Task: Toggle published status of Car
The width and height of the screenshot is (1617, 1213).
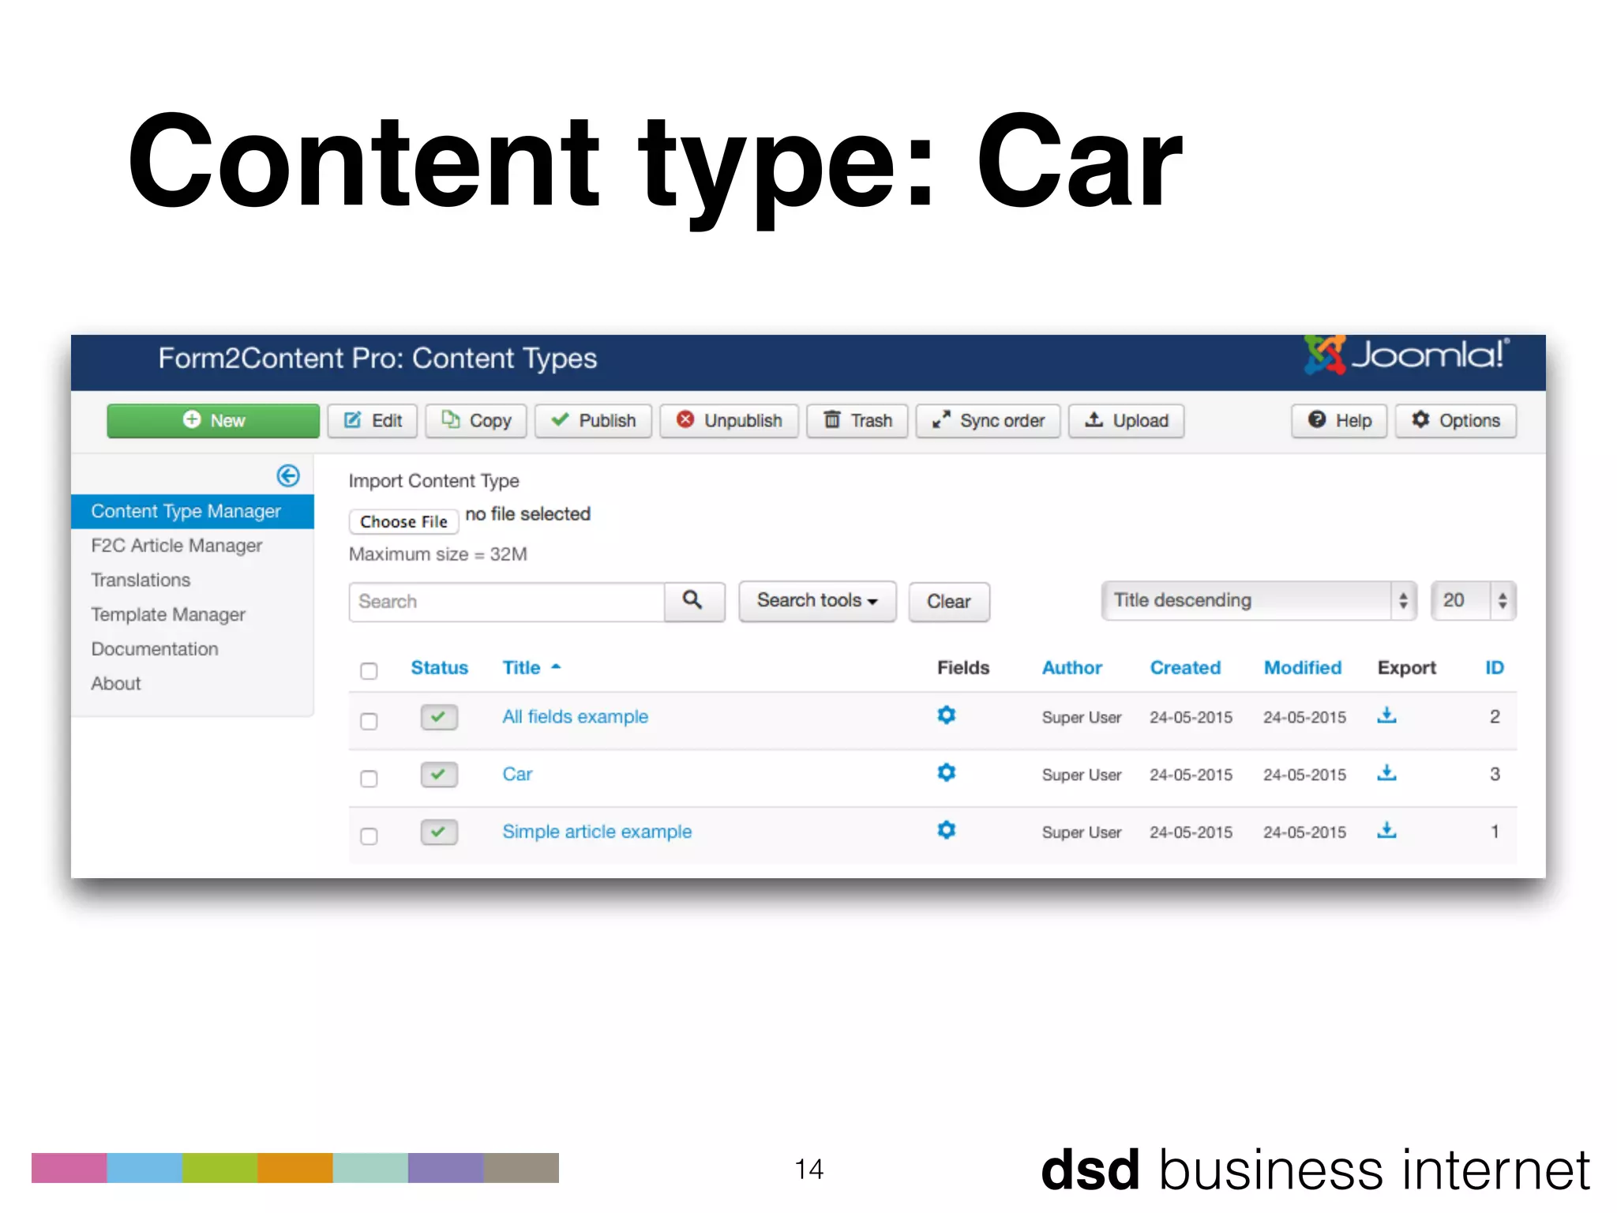Action: (x=439, y=775)
